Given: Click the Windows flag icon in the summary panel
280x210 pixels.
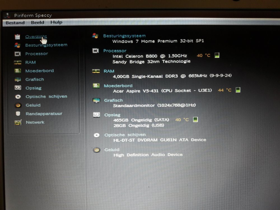Looking at the screenshot, I should (x=95, y=36).
